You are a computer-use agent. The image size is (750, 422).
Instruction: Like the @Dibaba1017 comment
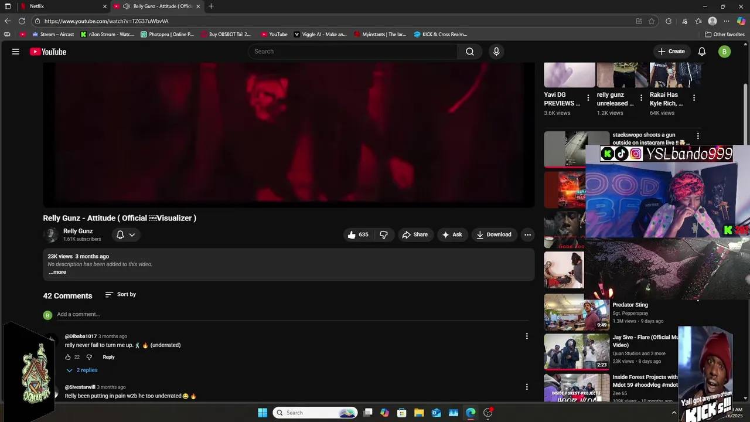[68, 357]
